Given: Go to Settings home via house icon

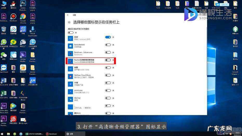Looking at the screenshot, I should click(x=69, y=22).
